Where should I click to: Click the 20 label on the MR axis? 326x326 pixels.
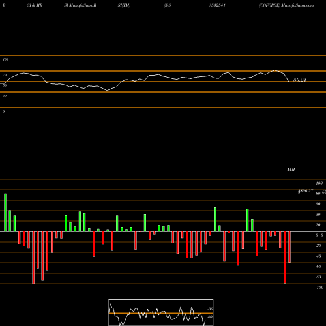click(318, 225)
